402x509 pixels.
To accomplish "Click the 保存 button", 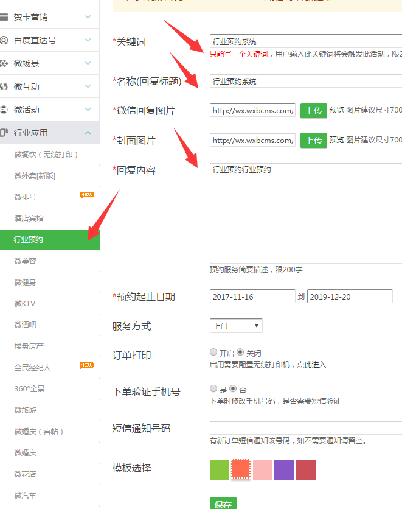I will coord(223,504).
